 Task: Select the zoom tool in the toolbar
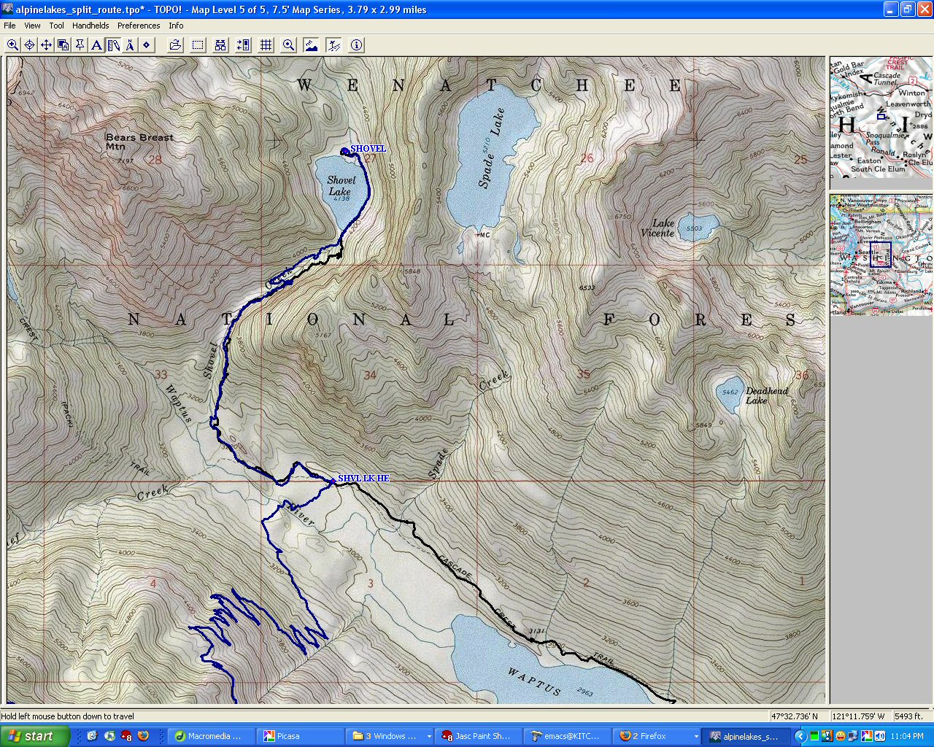pos(13,45)
